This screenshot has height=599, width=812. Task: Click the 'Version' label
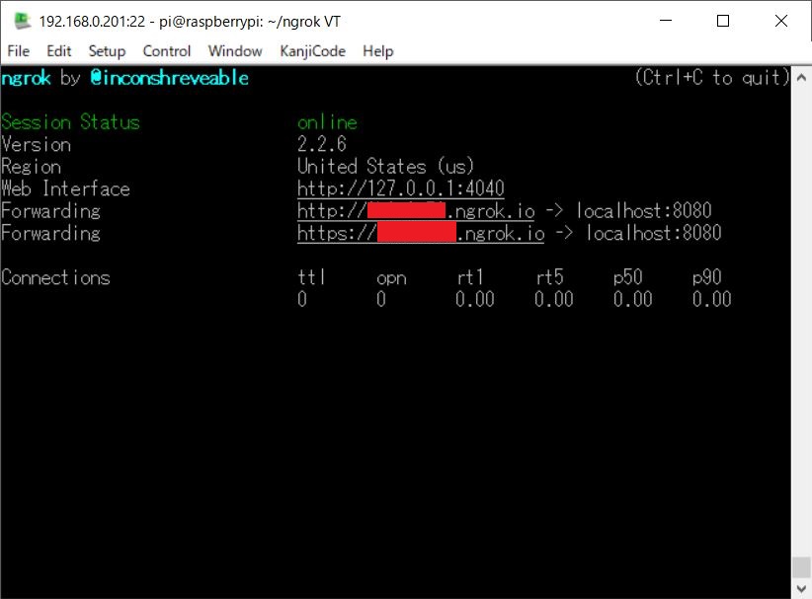pos(36,144)
